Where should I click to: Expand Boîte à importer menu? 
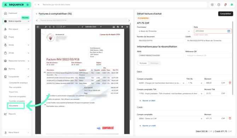(x=28, y=21)
